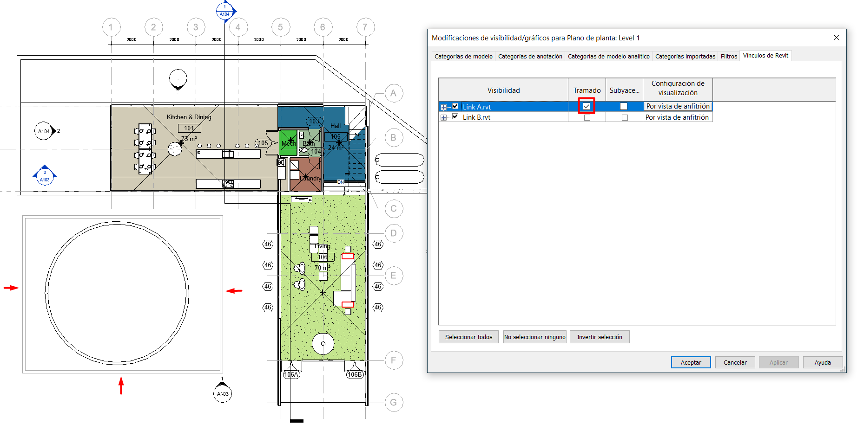The width and height of the screenshot is (857, 437).
Task: Select grid bubble E in plan
Action: coord(393,276)
